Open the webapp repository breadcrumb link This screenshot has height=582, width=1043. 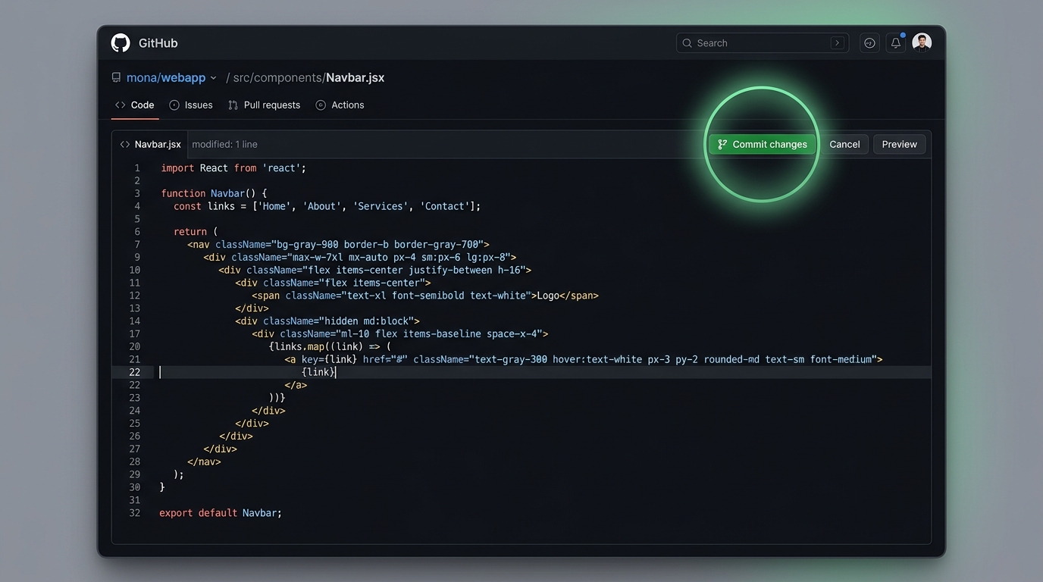[183, 78]
